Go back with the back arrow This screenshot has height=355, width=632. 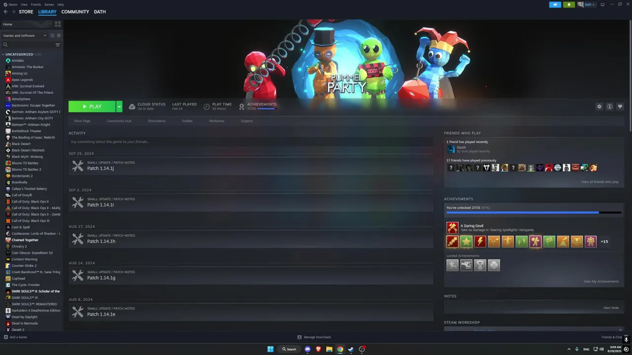click(5, 12)
